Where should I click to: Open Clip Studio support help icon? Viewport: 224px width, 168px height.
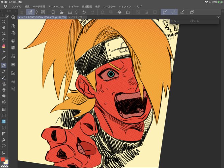[192, 12]
